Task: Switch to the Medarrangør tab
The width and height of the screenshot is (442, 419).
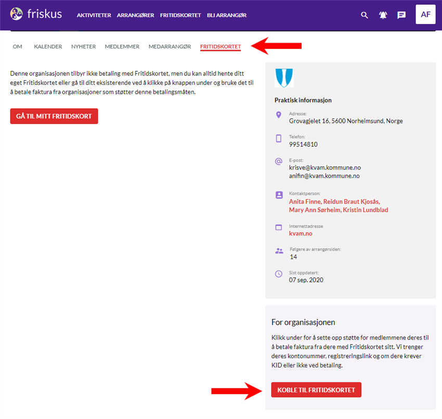Action: (170, 46)
